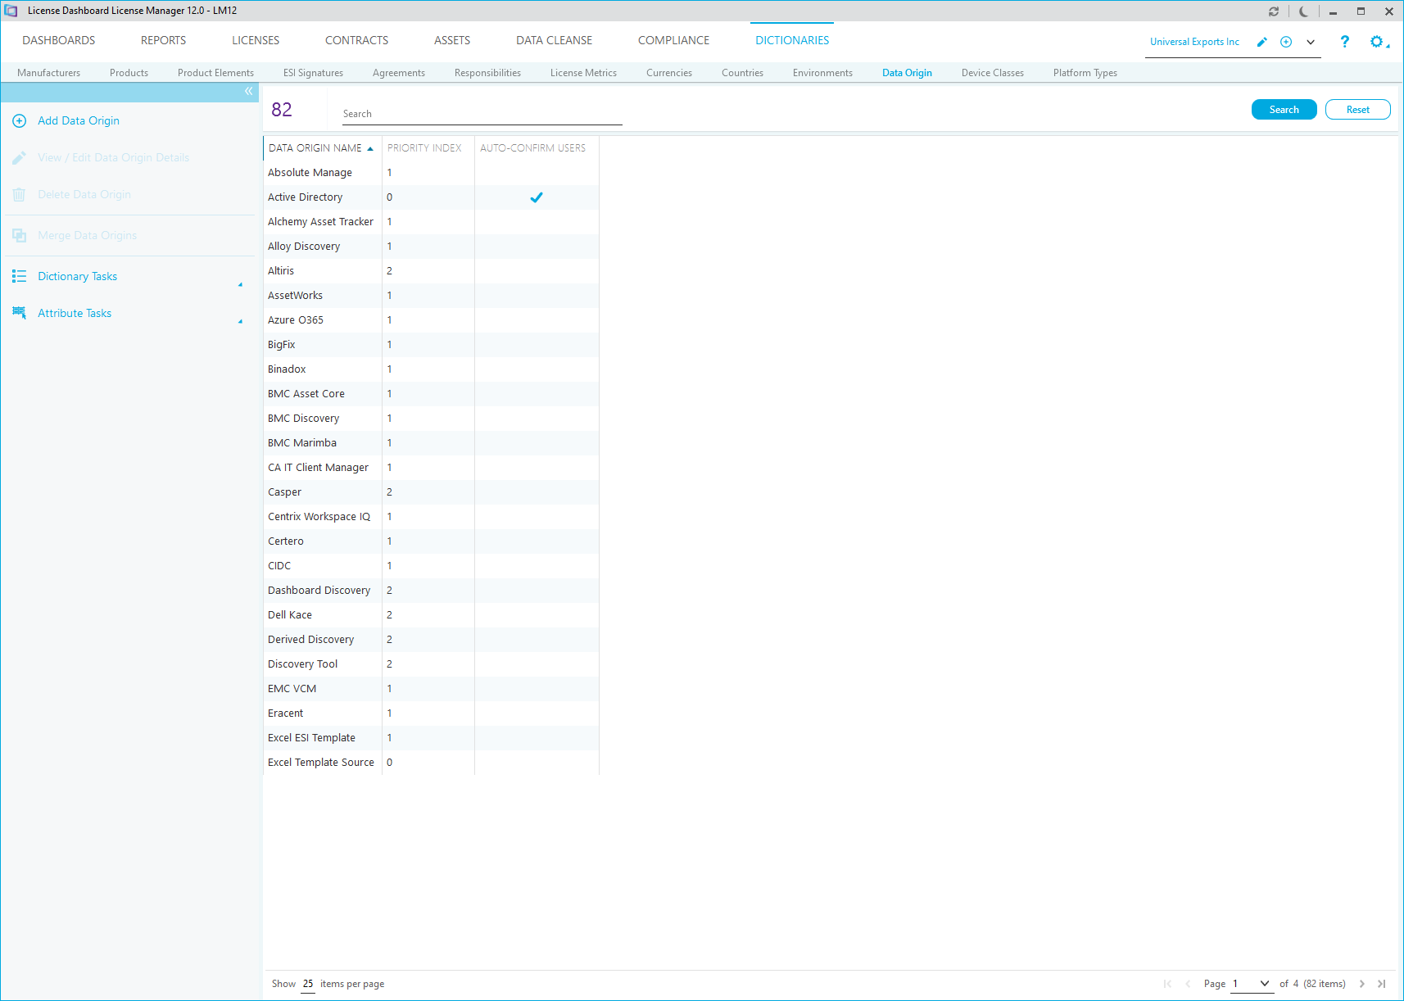Click the View / Edit Data Origin pencil icon
1404x1001 pixels.
click(20, 158)
